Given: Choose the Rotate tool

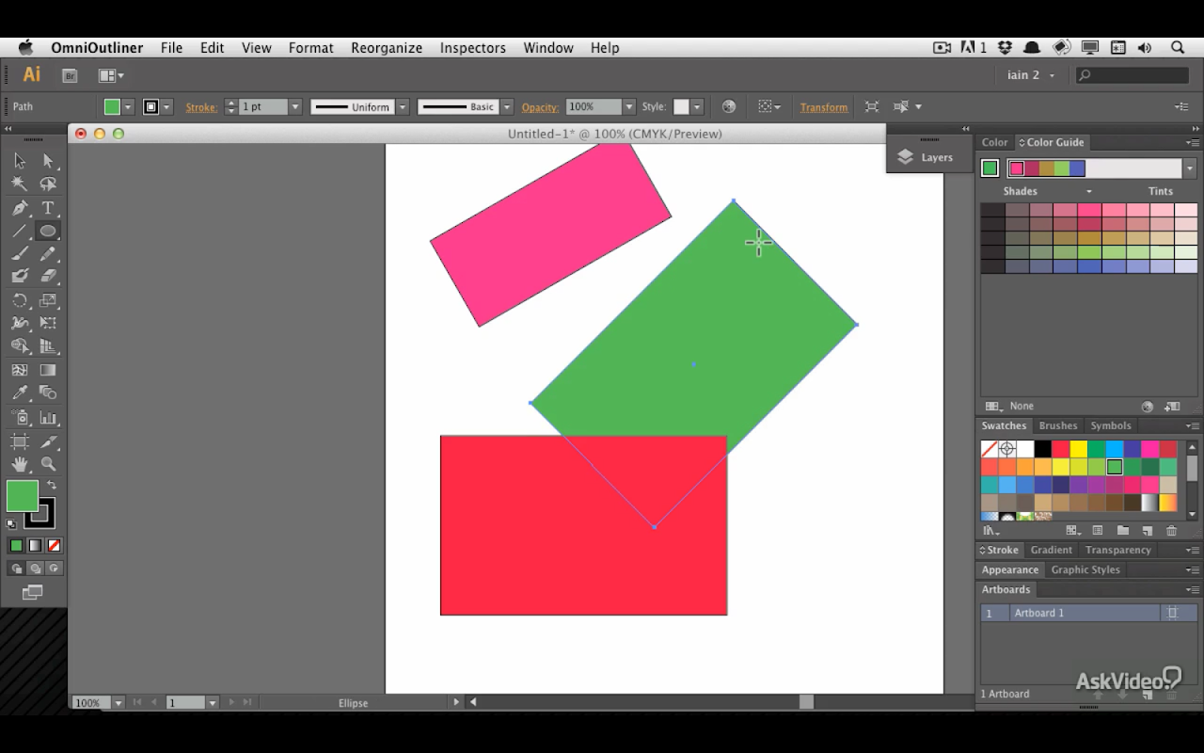Looking at the screenshot, I should pos(20,300).
